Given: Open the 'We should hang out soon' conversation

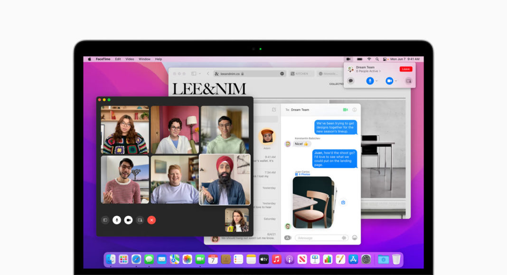Looking at the screenshot, I should pyautogui.click(x=243, y=238).
